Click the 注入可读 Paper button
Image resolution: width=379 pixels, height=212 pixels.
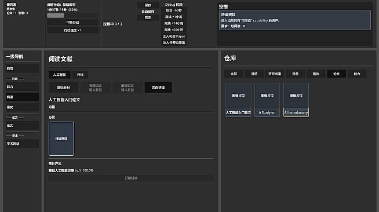coord(174,36)
